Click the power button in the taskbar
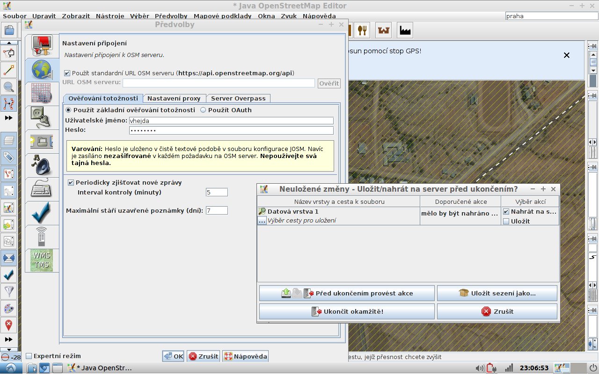 (x=593, y=368)
